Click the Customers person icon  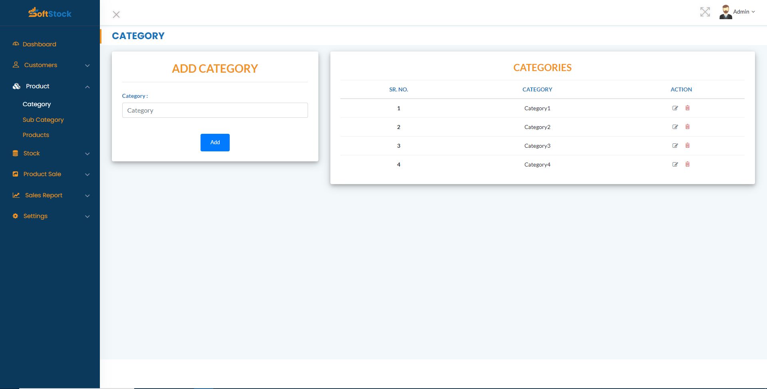point(16,65)
